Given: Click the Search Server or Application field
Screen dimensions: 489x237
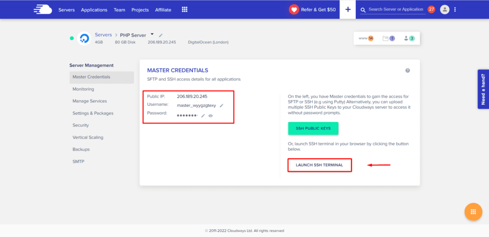Looking at the screenshot, I should pyautogui.click(x=395, y=10).
